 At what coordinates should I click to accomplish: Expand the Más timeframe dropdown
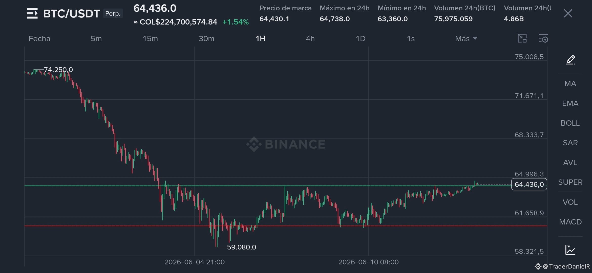(466, 39)
